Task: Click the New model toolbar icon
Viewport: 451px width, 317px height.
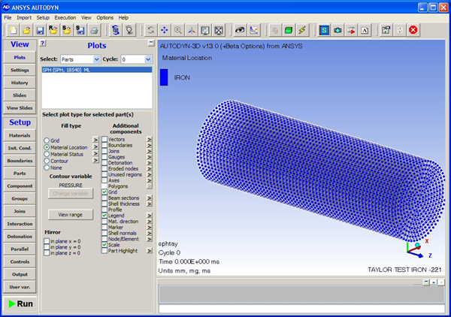Action: (13, 30)
